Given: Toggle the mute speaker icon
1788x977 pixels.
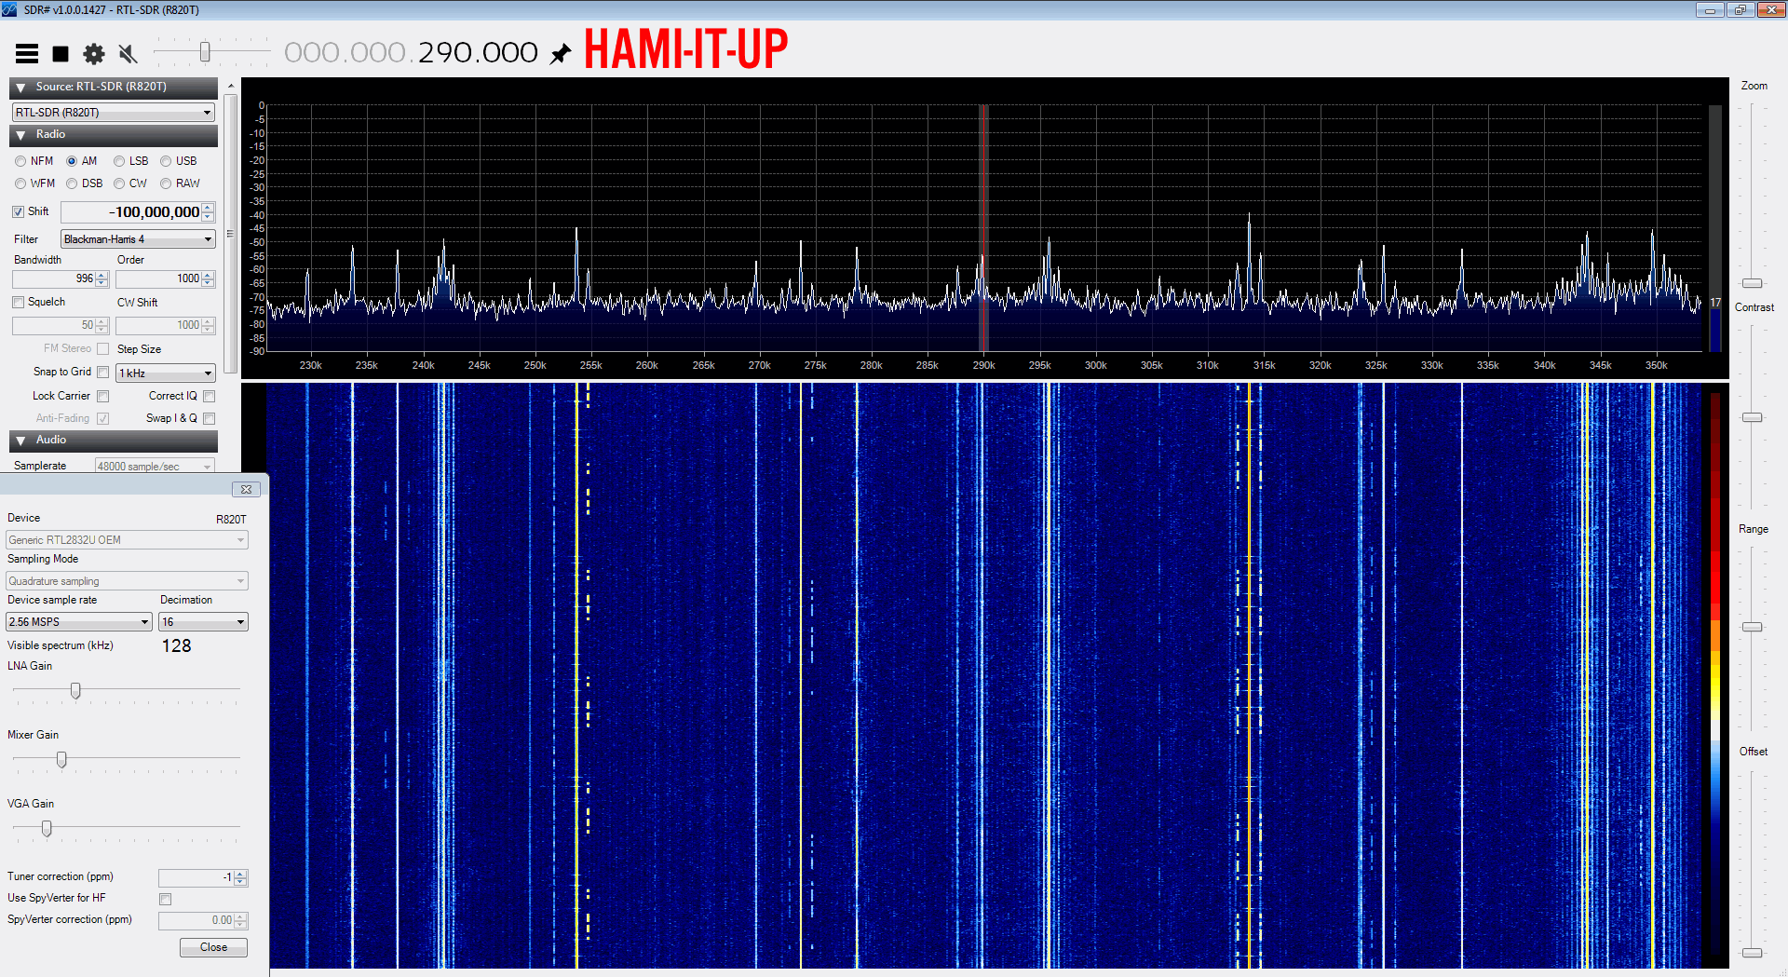Looking at the screenshot, I should click(x=128, y=54).
